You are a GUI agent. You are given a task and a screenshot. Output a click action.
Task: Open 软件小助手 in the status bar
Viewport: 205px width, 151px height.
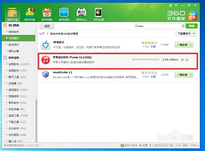[x=129, y=145]
